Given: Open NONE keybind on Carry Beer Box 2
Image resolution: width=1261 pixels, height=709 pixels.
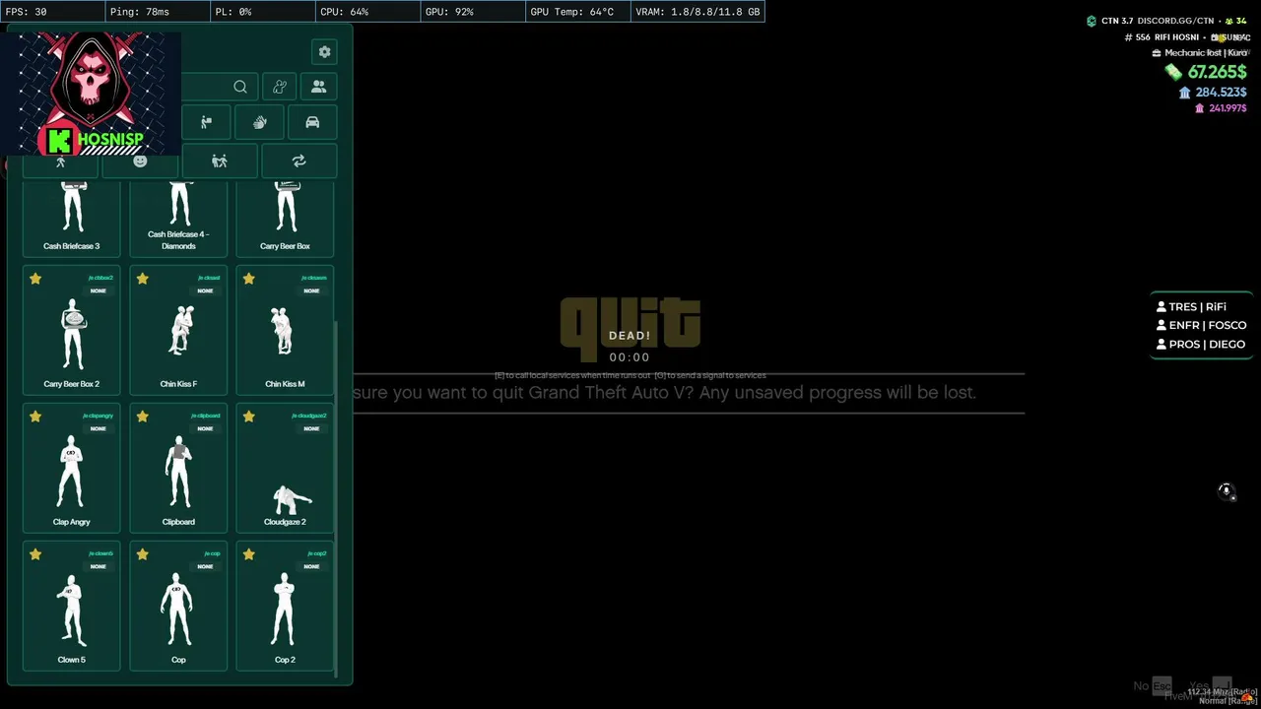Looking at the screenshot, I should (x=99, y=290).
